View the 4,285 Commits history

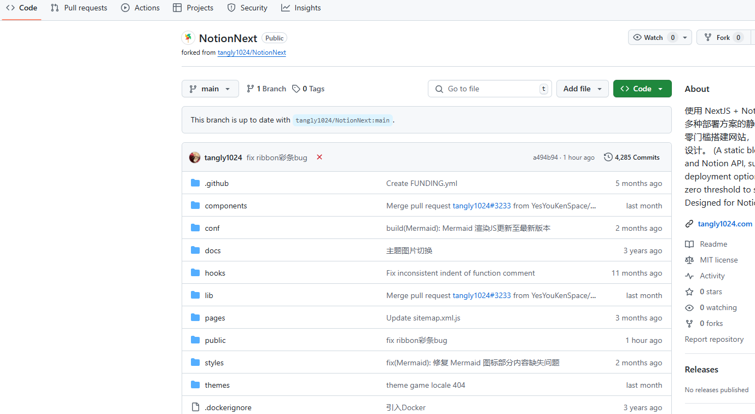[x=632, y=158]
